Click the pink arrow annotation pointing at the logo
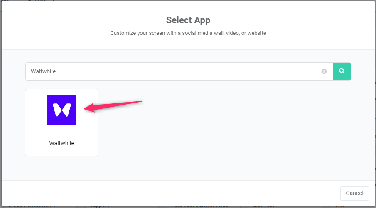Screen dimensions: 376x208 (113, 106)
